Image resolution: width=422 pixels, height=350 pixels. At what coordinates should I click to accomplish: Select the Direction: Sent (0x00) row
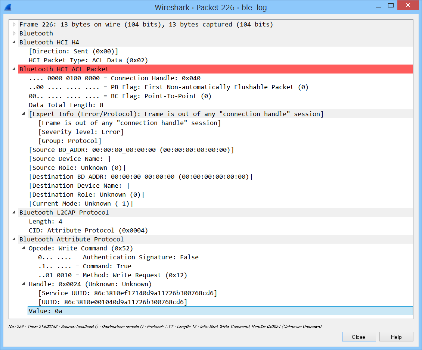[x=220, y=51]
